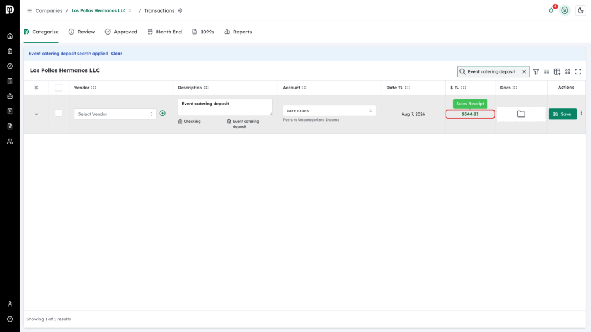591x332 pixels.
Task: Open the company switcher next to Los Pollos Hermanos
Action: tap(130, 10)
